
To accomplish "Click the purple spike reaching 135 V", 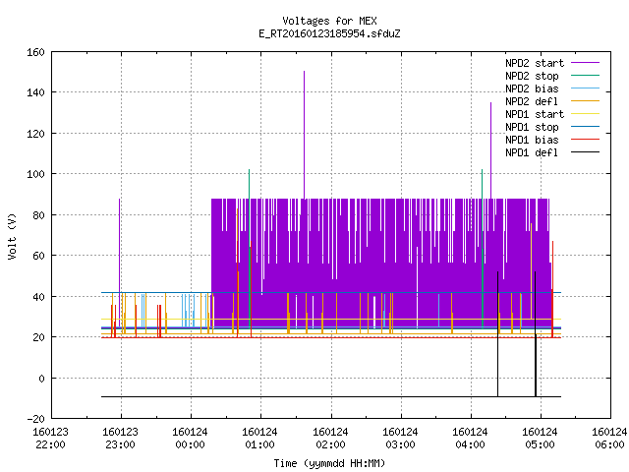I will pos(490,150).
